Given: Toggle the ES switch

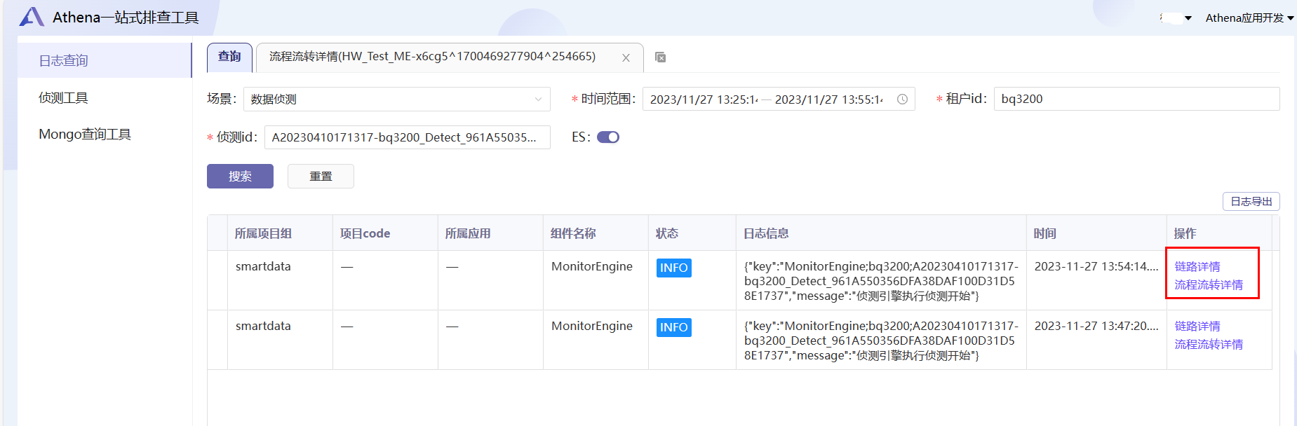Looking at the screenshot, I should pos(608,137).
